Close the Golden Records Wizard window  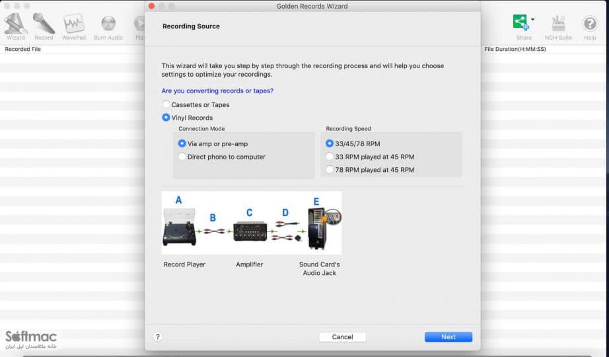pos(151,6)
